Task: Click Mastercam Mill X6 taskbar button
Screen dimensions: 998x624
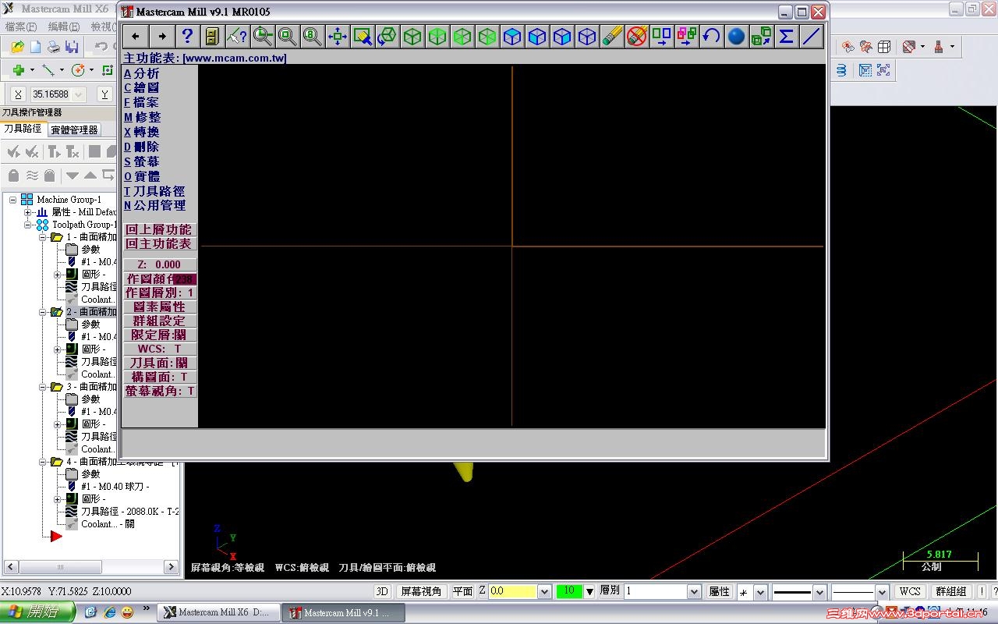Action: (x=218, y=612)
